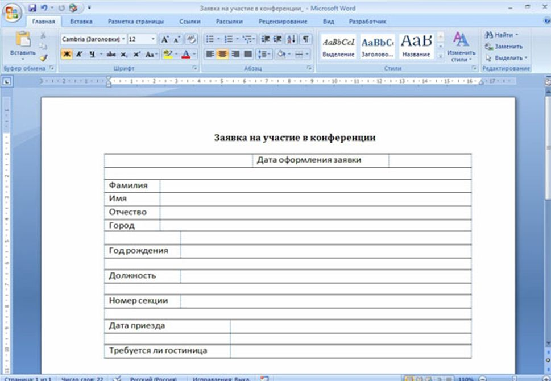
Task: Toggle strikethrough abc formatting
Action: point(111,54)
